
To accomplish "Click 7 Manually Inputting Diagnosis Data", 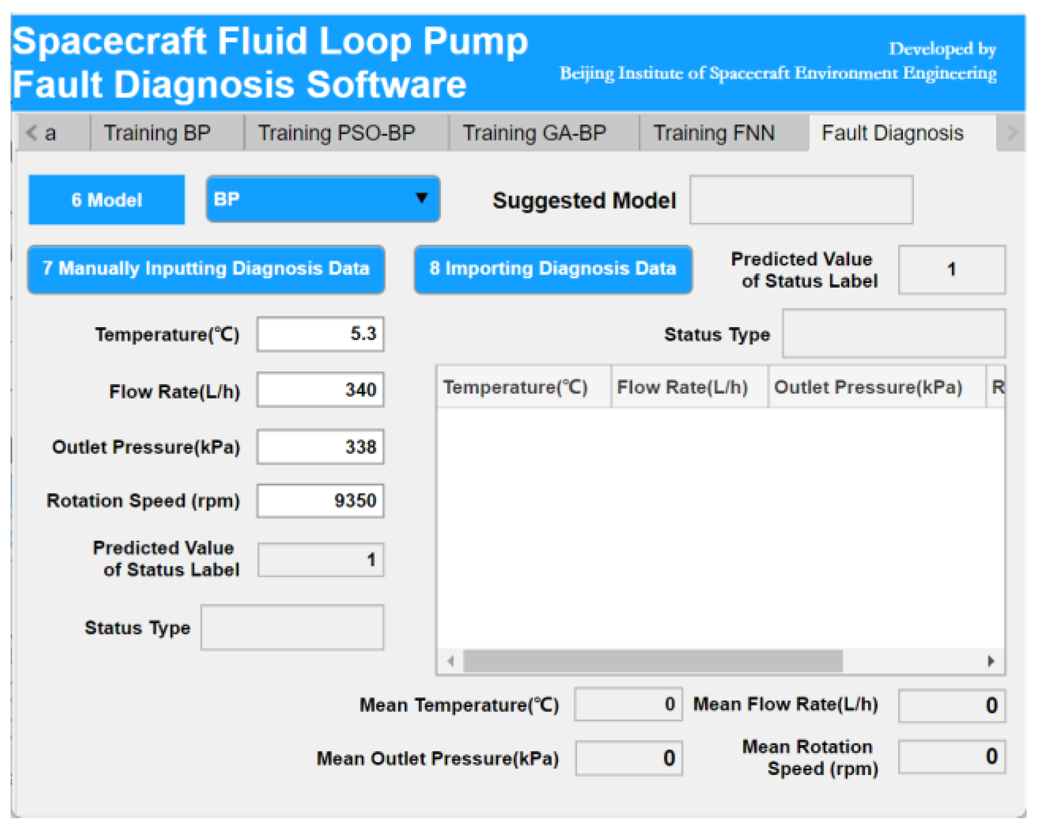I will tap(206, 269).
